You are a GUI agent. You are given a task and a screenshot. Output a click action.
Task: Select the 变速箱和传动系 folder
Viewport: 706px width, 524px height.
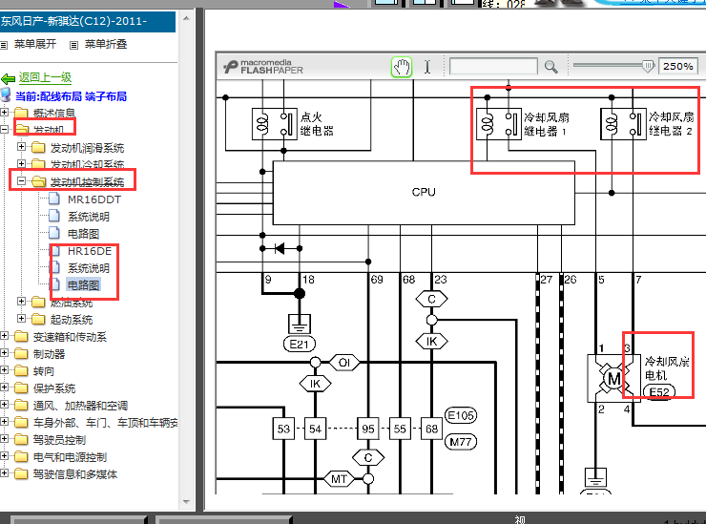[x=70, y=337]
